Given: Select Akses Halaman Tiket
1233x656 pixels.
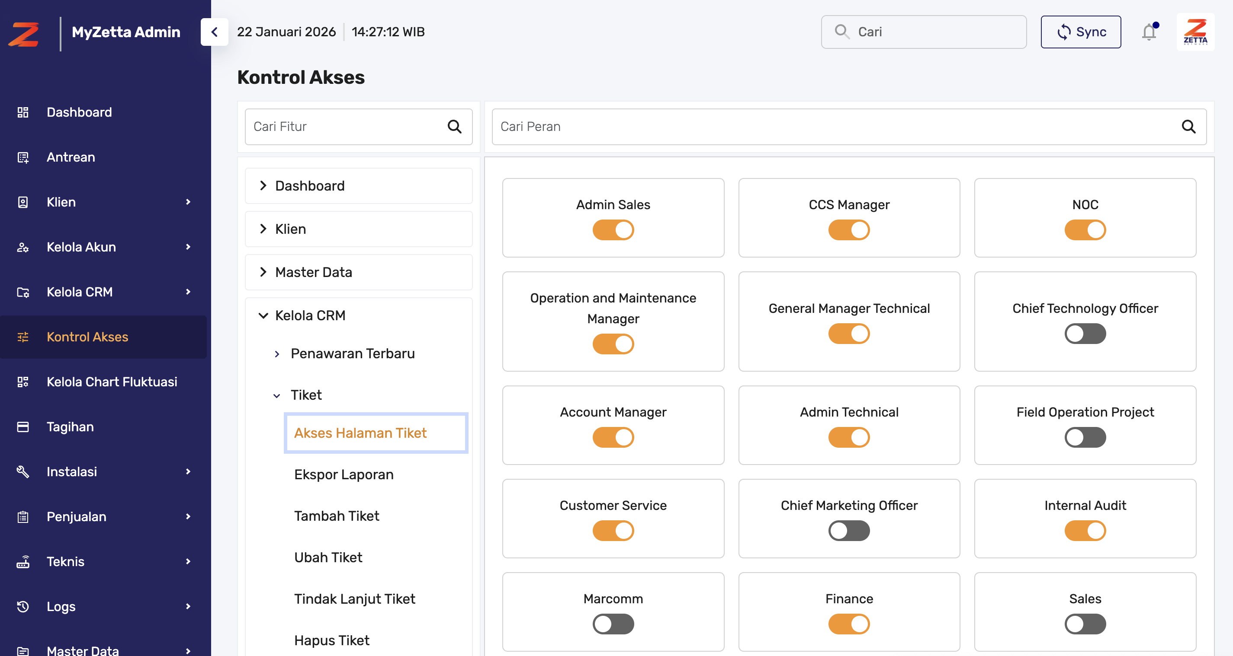Looking at the screenshot, I should pos(360,433).
